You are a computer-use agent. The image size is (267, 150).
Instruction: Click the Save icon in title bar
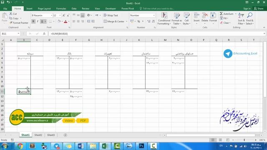tap(3, 2)
